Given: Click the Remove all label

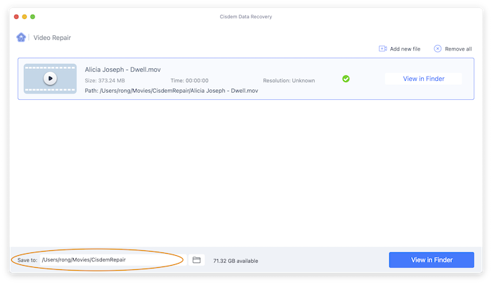Looking at the screenshot, I should 460,49.
